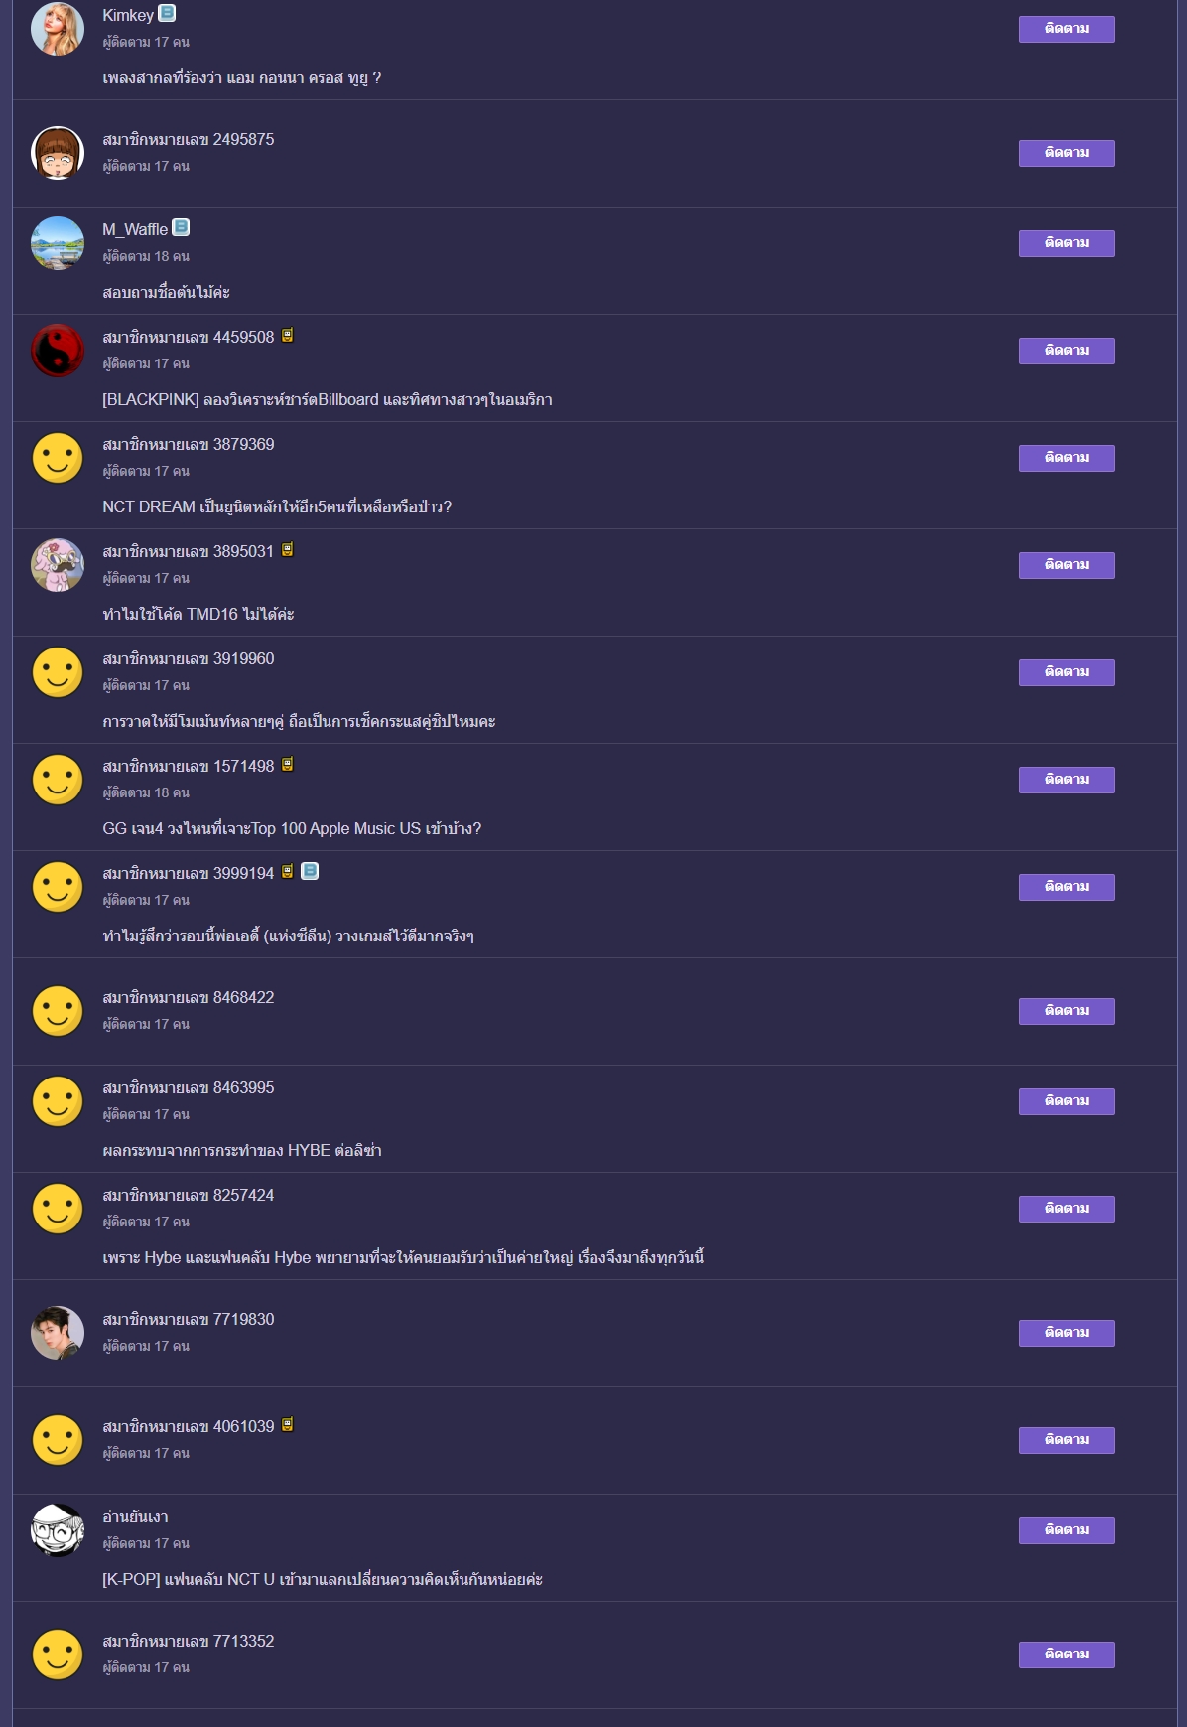This screenshot has width=1187, height=1727.
Task: Follow M_Waffle with the ติดตาม button
Action: 1066,243
